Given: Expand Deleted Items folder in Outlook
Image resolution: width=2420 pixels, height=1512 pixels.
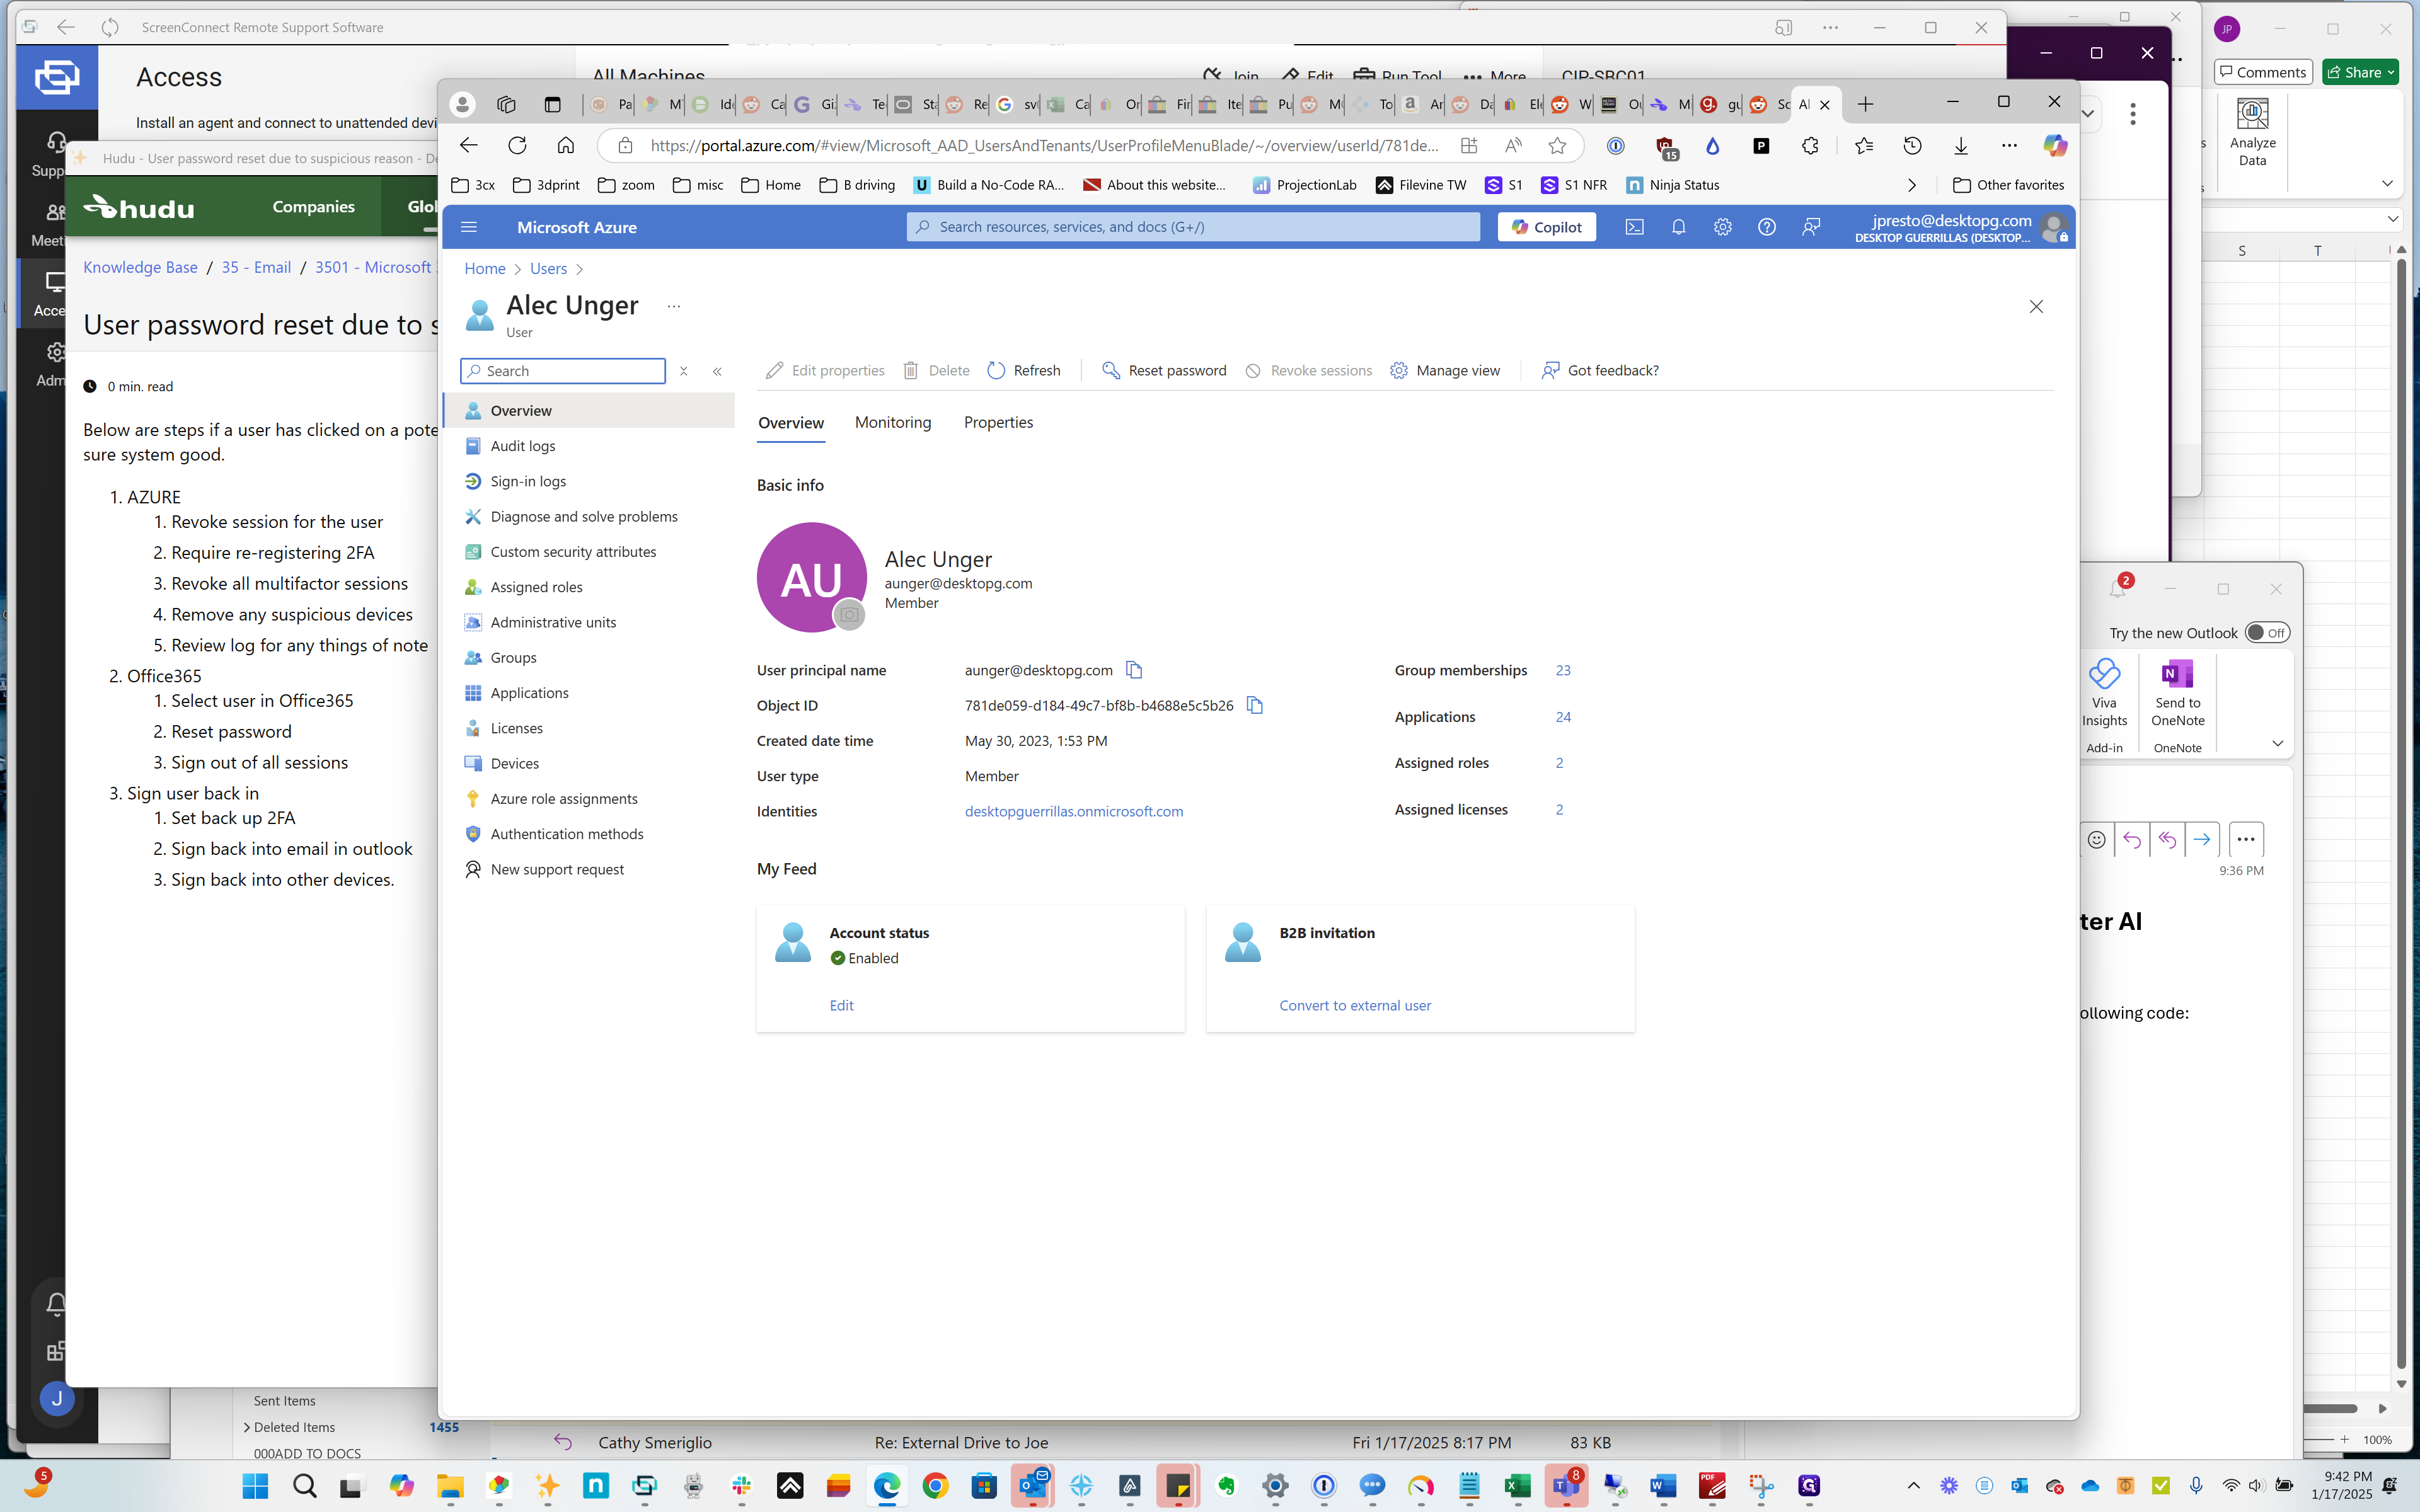Looking at the screenshot, I should (247, 1427).
